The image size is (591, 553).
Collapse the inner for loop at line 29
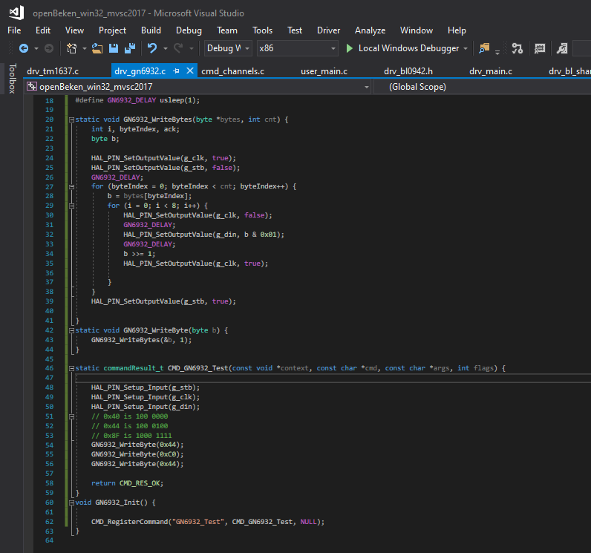pyautogui.click(x=71, y=206)
